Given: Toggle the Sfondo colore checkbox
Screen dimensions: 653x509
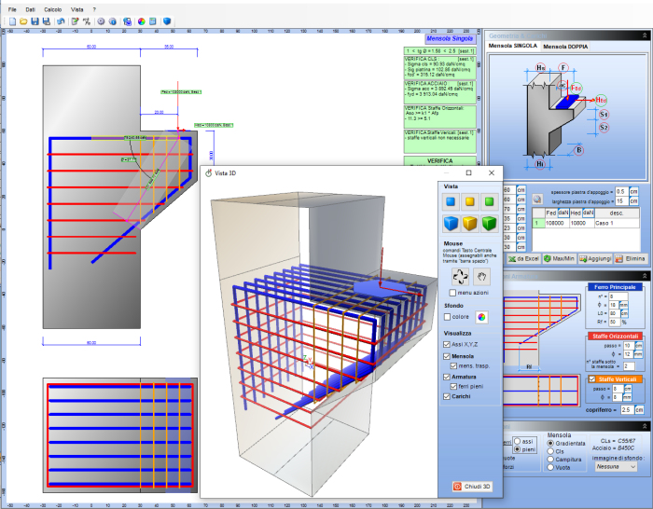Looking at the screenshot, I should coord(447,317).
